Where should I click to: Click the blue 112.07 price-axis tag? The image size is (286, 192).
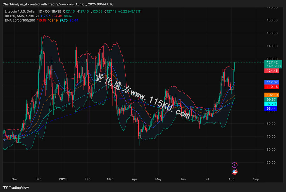[271, 82]
